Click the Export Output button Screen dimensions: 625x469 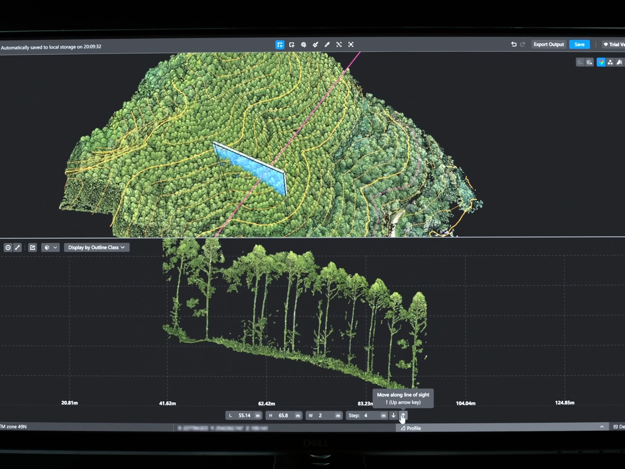(x=548, y=44)
